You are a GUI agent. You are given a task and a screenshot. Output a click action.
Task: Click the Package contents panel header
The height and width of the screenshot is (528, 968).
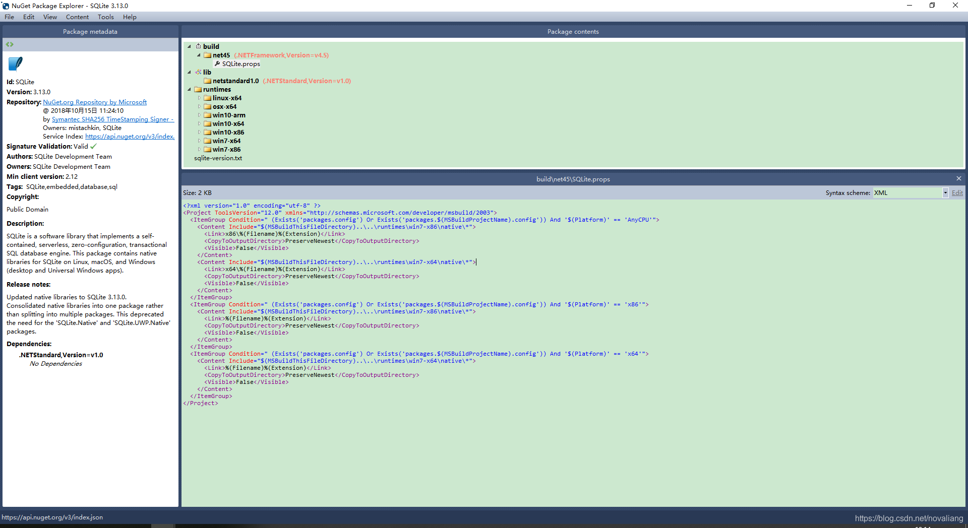pos(573,31)
